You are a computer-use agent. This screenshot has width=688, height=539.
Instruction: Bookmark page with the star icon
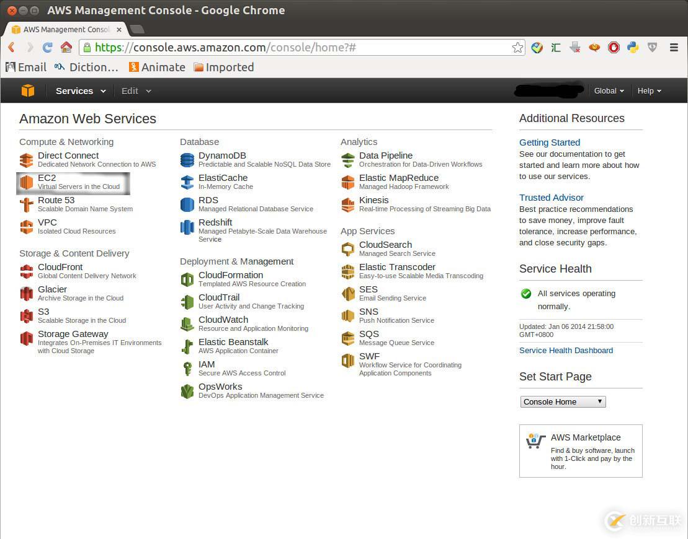click(517, 47)
